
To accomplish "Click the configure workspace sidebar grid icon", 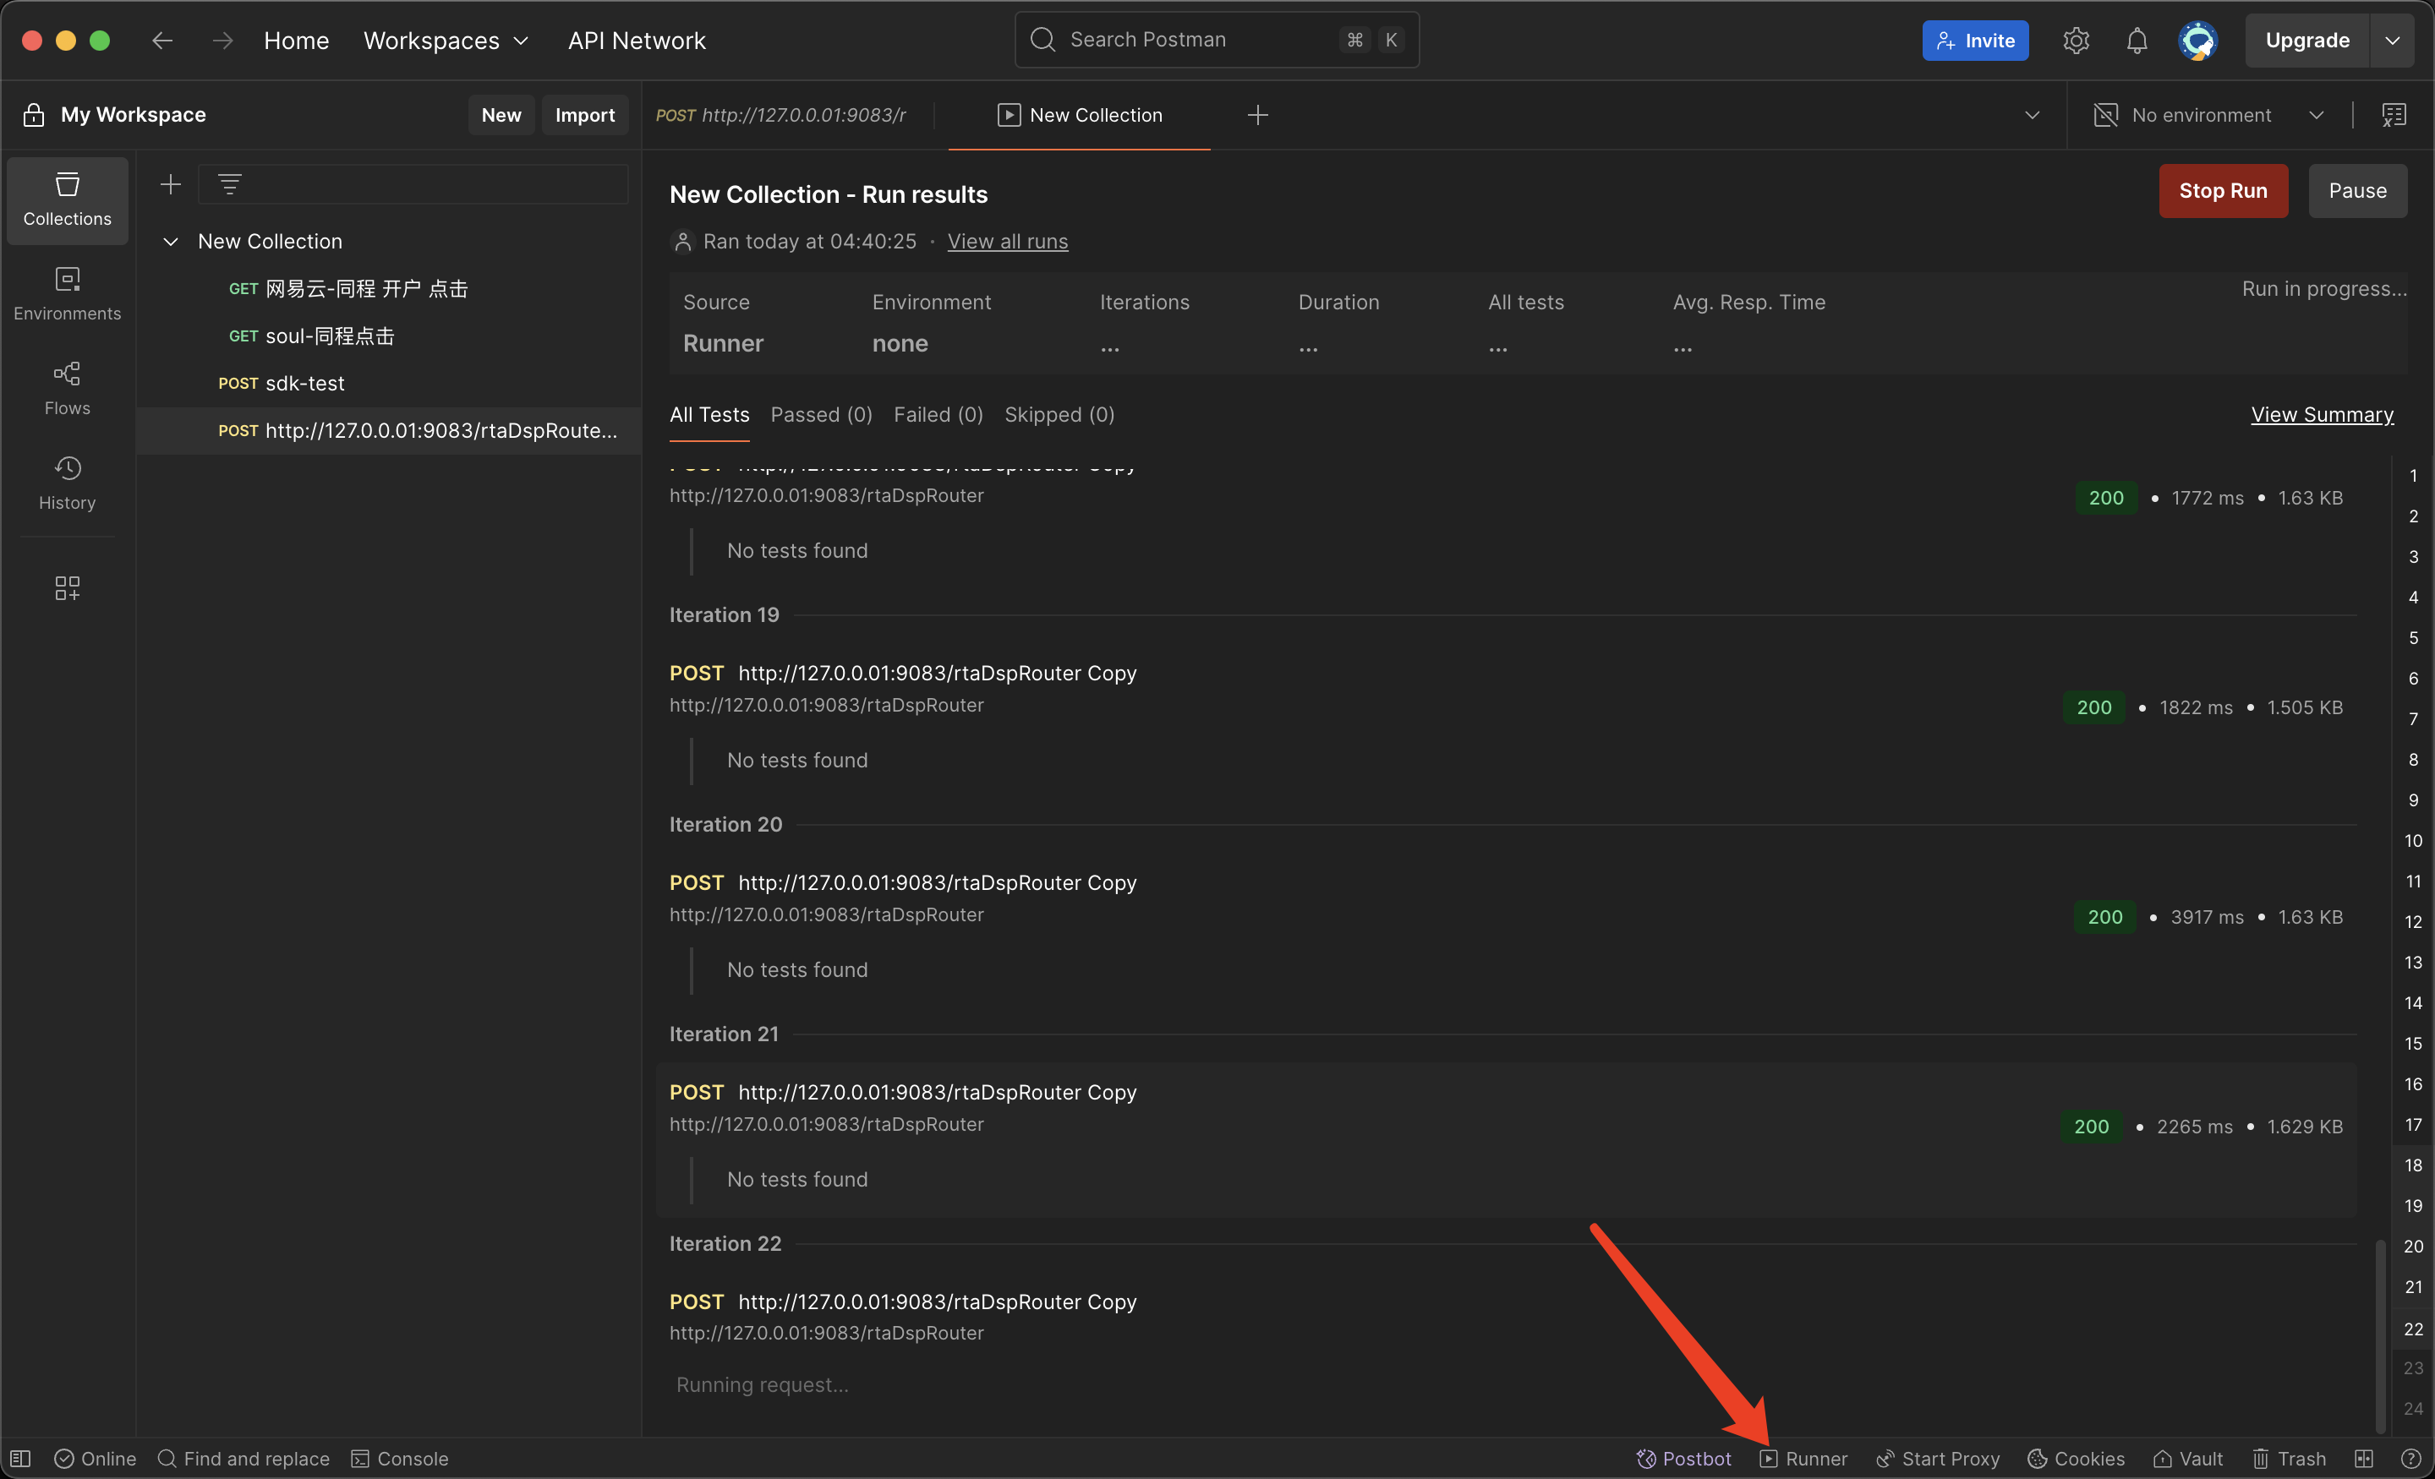I will pos(67,589).
